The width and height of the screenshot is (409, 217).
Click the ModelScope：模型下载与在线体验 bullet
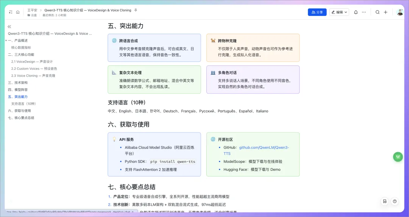(x=253, y=161)
